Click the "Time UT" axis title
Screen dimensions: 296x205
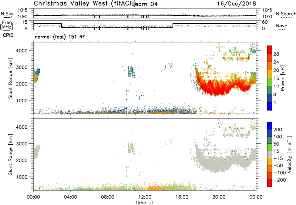tap(145, 203)
